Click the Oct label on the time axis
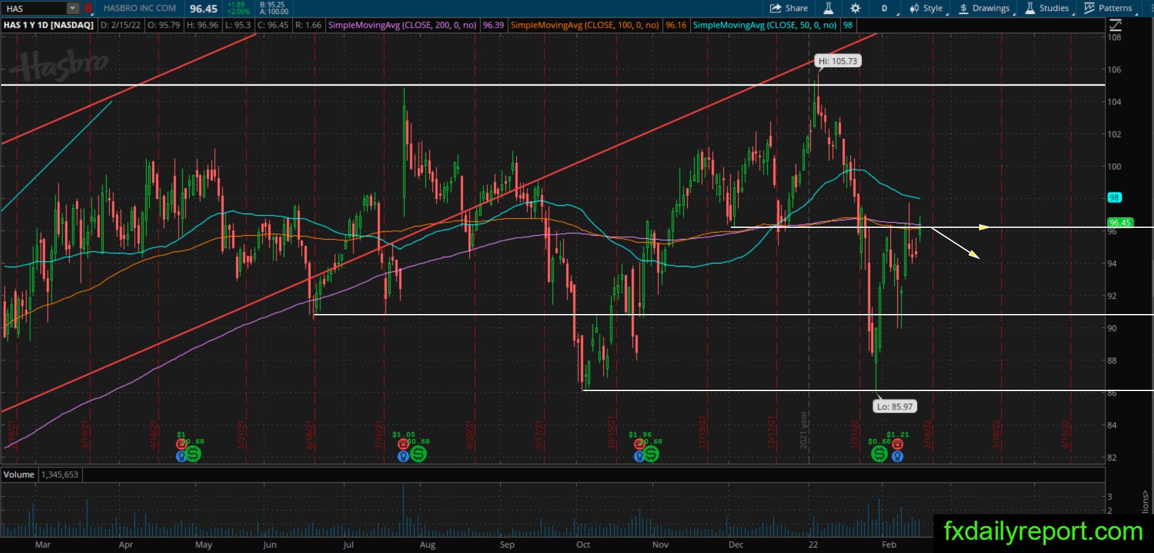 [x=583, y=544]
